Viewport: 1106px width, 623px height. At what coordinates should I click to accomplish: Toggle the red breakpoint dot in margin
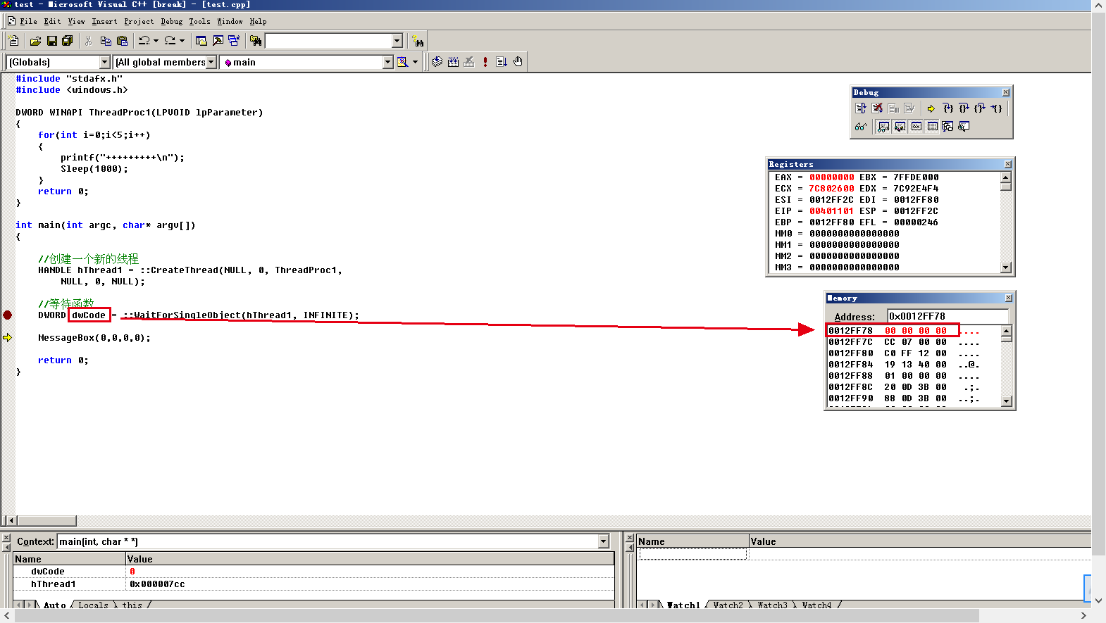click(x=7, y=315)
